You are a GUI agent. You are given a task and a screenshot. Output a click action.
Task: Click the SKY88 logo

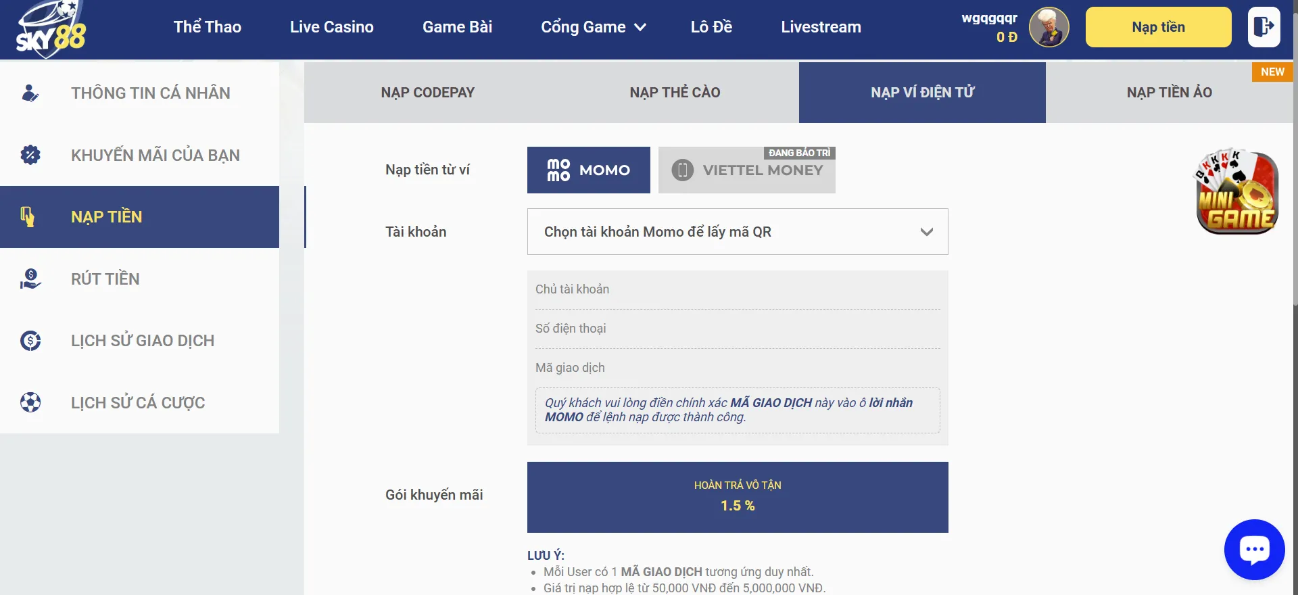51,29
